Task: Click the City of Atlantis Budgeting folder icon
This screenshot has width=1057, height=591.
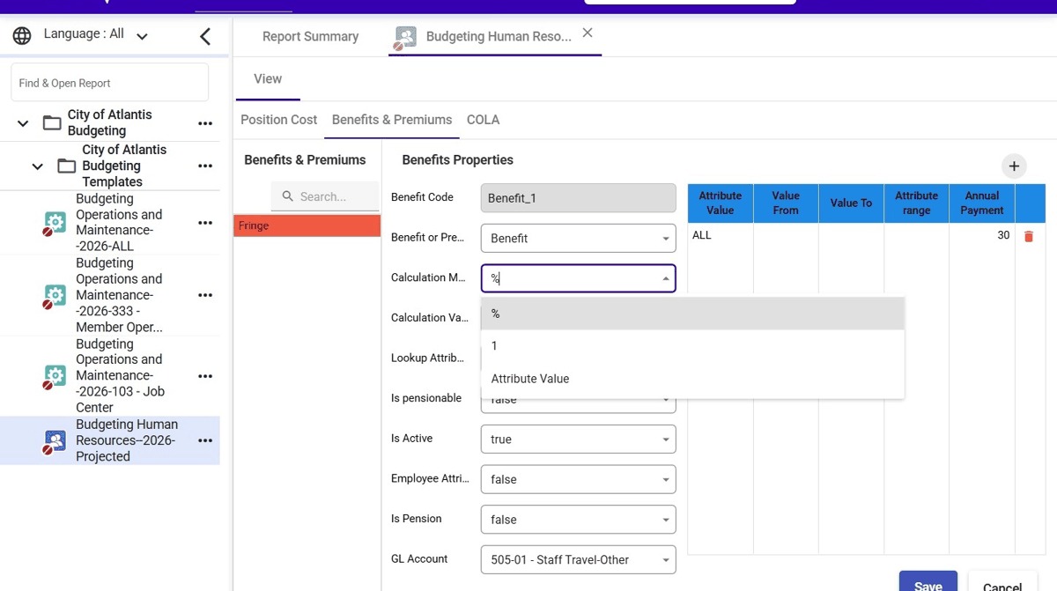Action: (52, 122)
